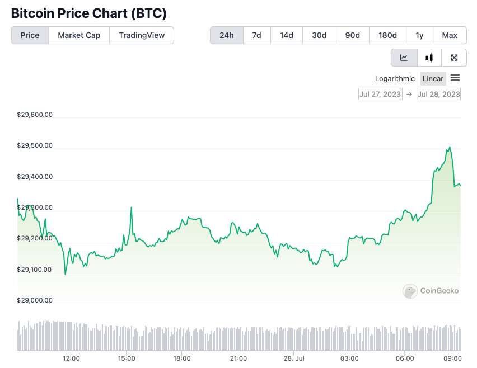Select the Price tab
Screen dimensions: 477x368
click(x=30, y=35)
